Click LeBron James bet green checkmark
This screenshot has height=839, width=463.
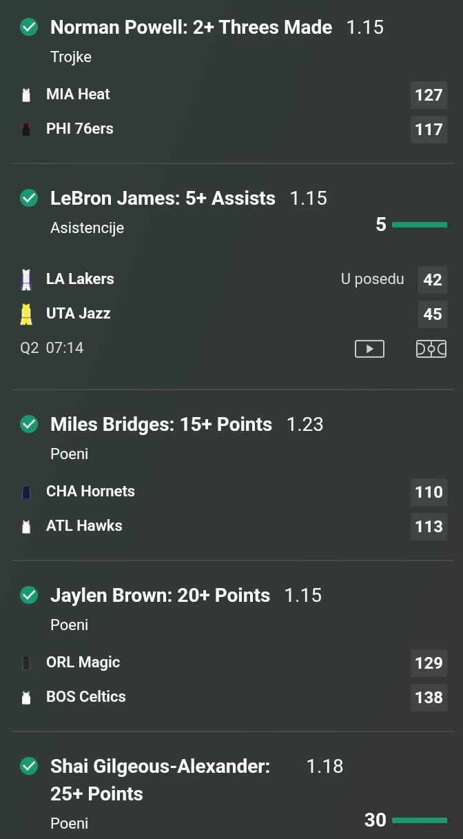pos(29,199)
